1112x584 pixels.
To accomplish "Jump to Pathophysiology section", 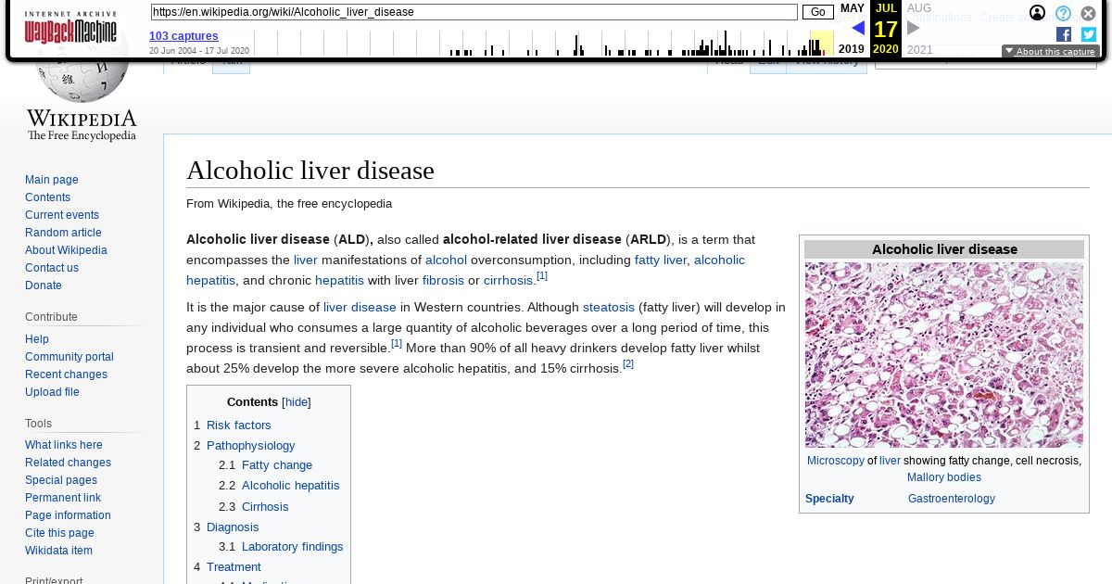I will pyautogui.click(x=250, y=446).
